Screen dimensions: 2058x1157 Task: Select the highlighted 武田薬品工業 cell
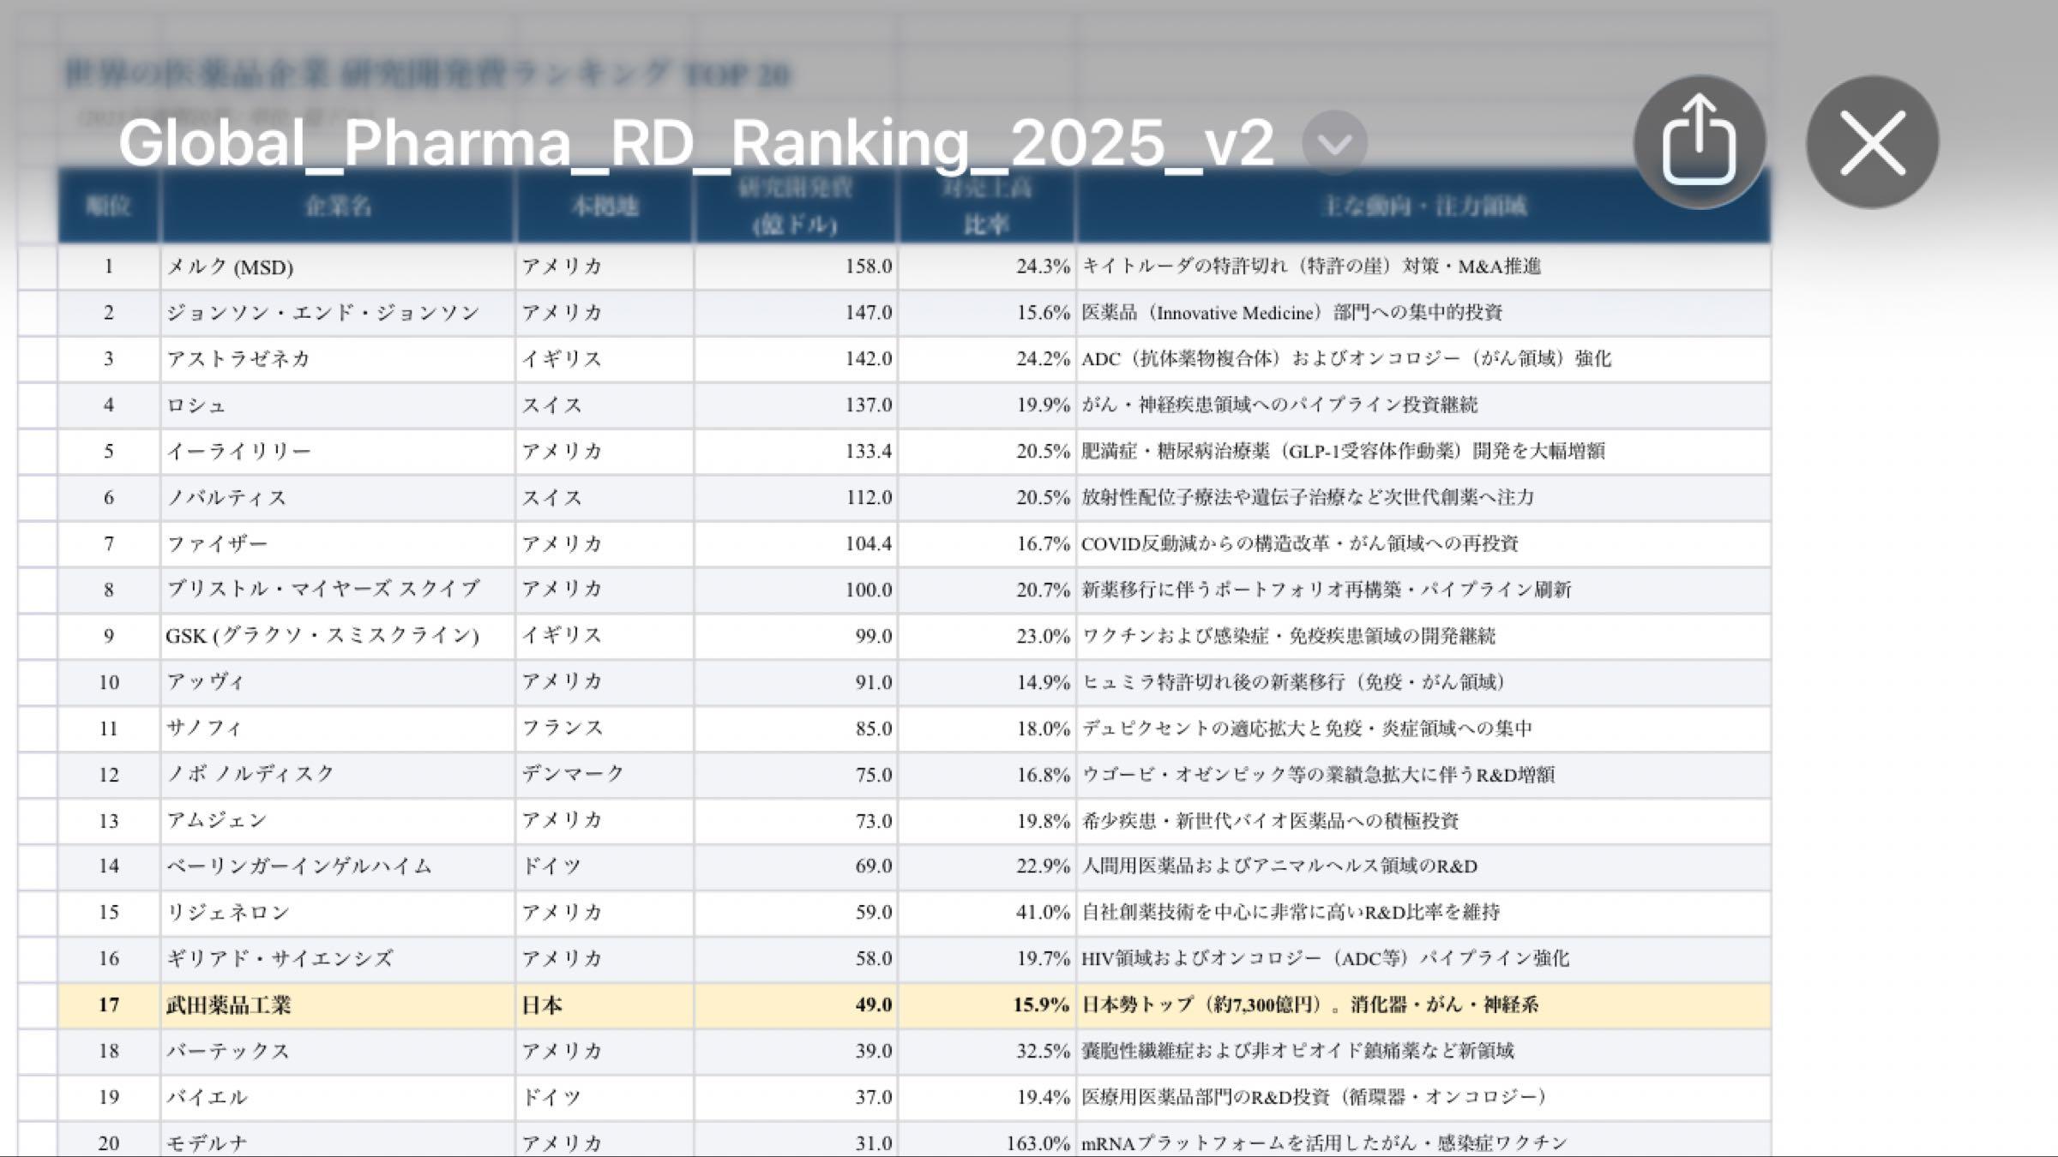(338, 1005)
